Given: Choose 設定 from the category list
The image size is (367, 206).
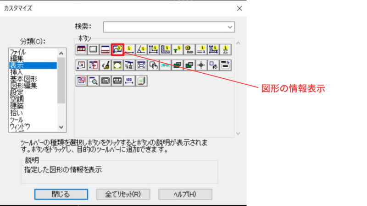Looking at the screenshot, I should [33, 93].
